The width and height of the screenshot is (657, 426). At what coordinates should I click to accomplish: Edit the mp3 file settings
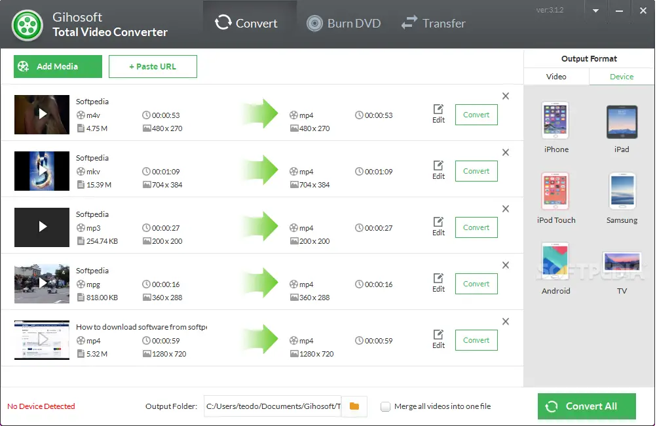click(x=438, y=226)
